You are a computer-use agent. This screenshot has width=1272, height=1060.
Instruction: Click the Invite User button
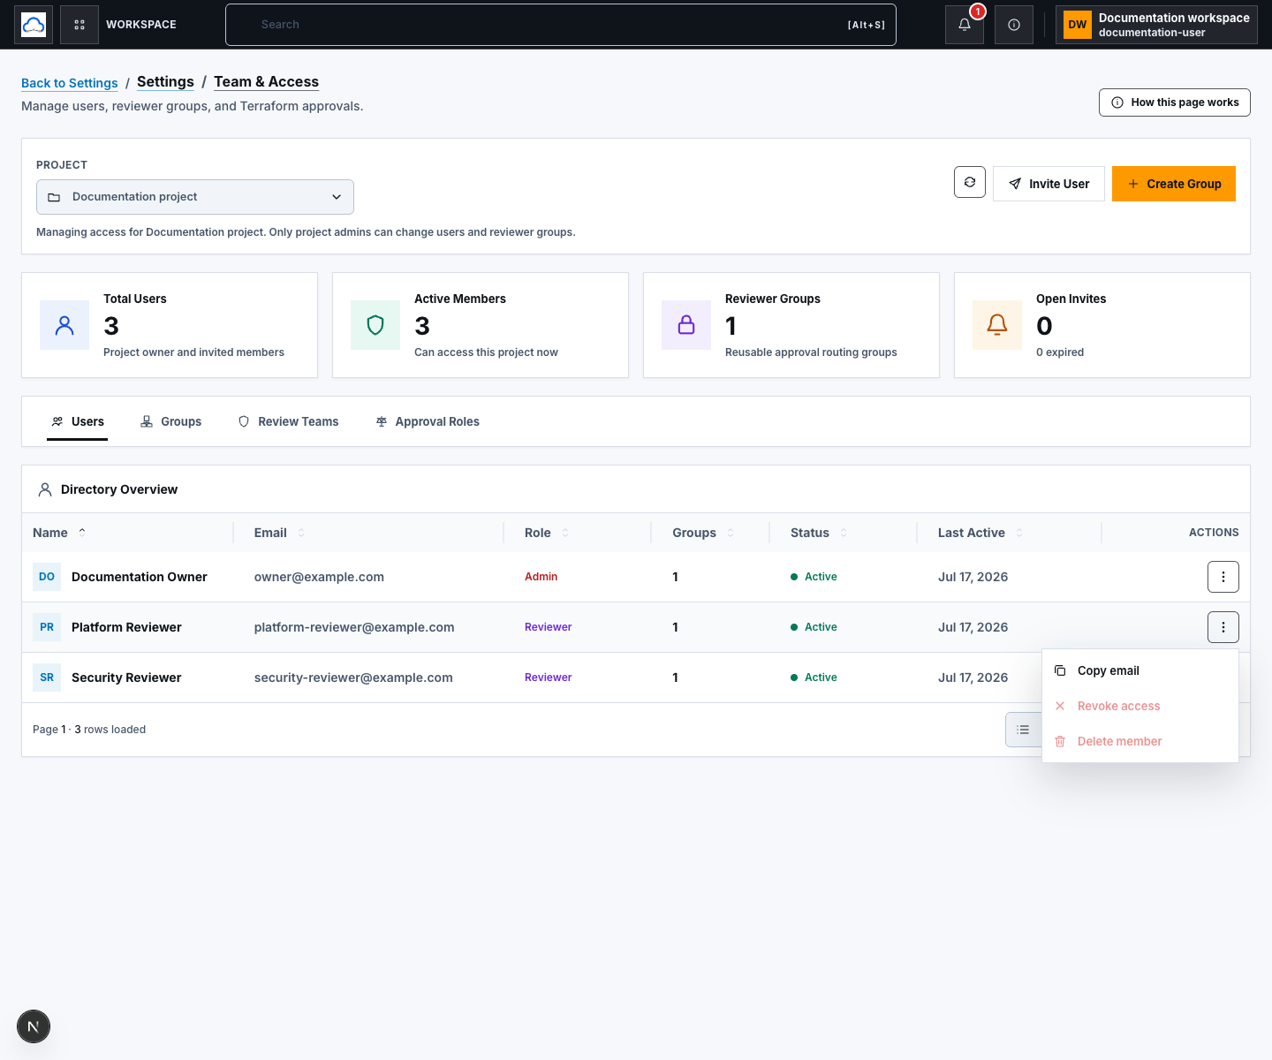1049,184
